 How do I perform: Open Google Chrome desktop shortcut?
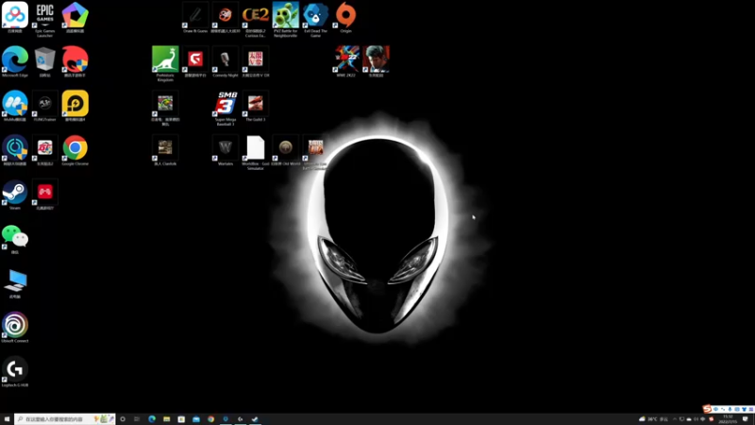coord(75,150)
